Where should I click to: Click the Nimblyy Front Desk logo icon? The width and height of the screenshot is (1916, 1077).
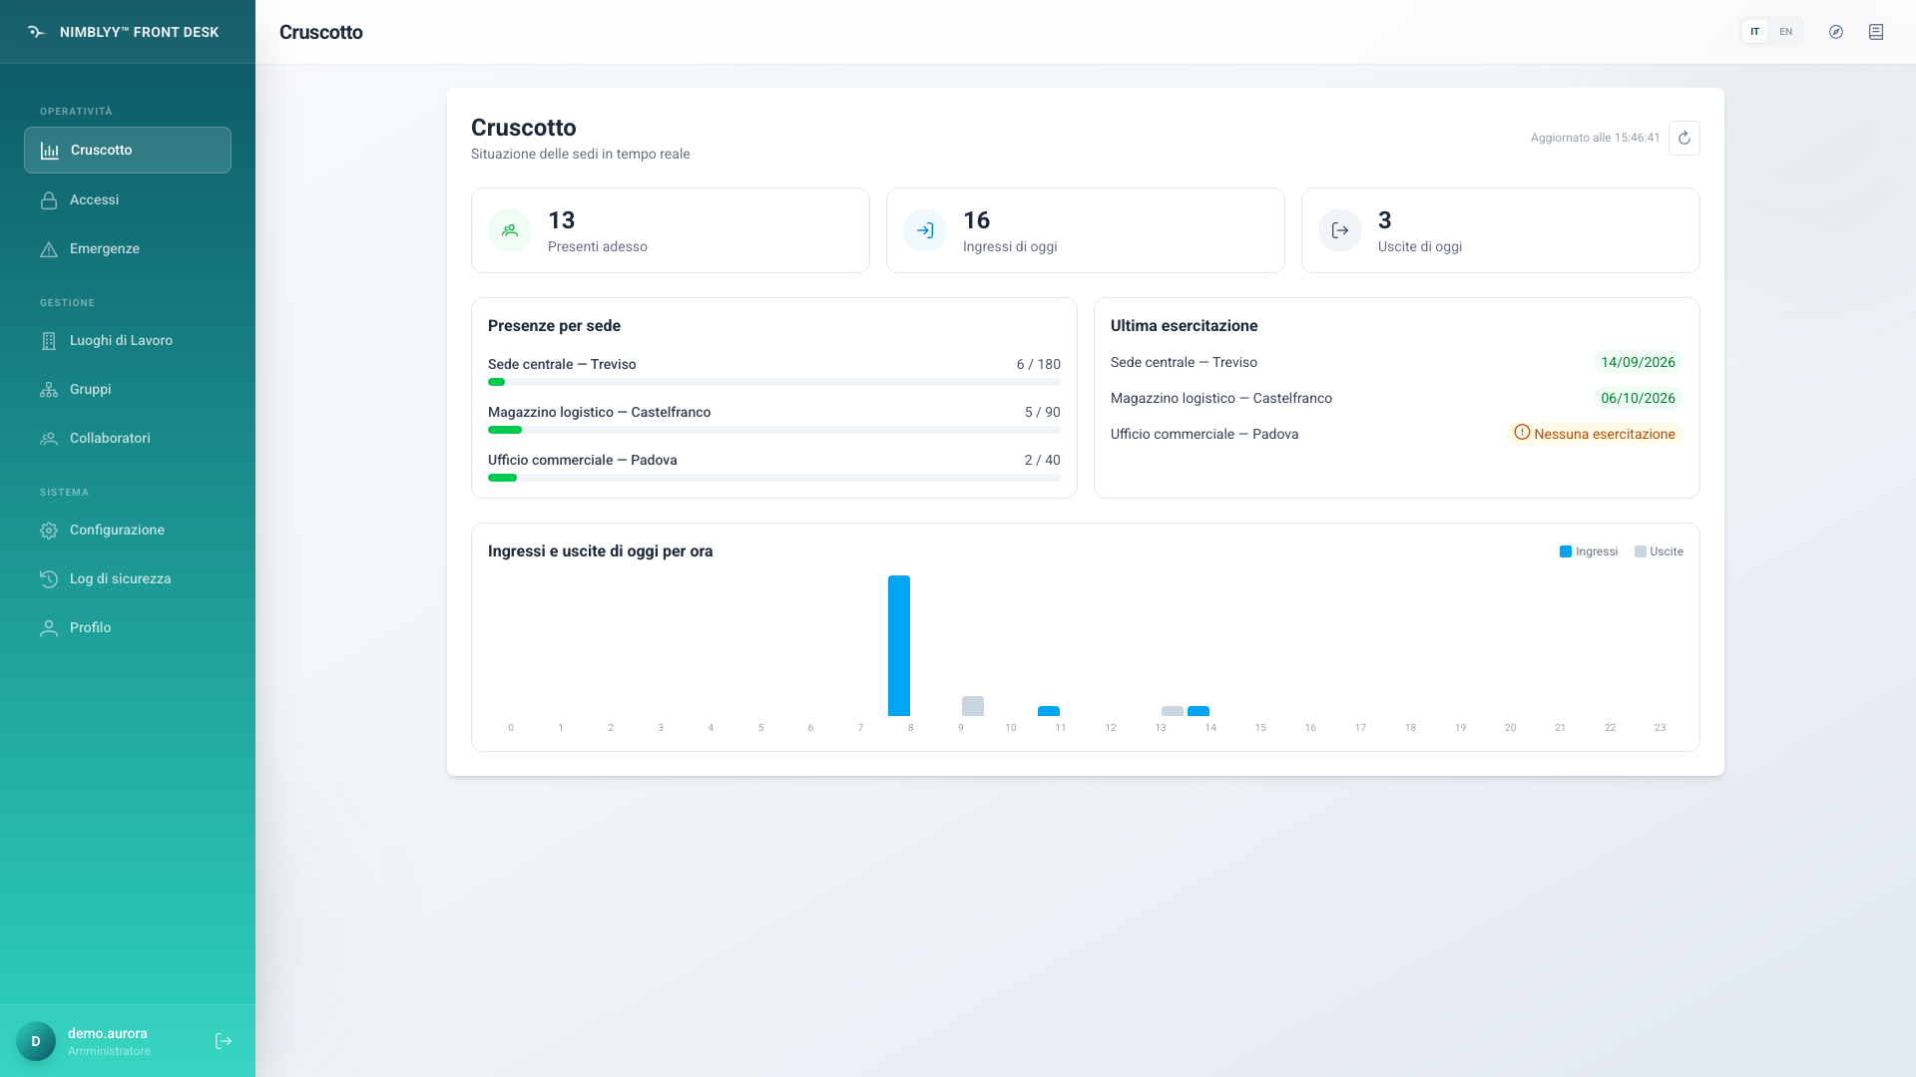[37, 32]
